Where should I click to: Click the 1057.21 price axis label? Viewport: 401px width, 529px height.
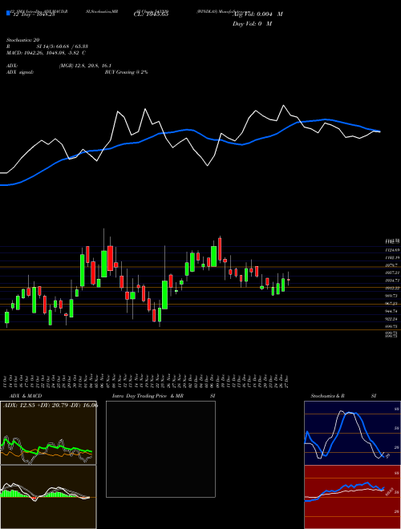pos(393,273)
